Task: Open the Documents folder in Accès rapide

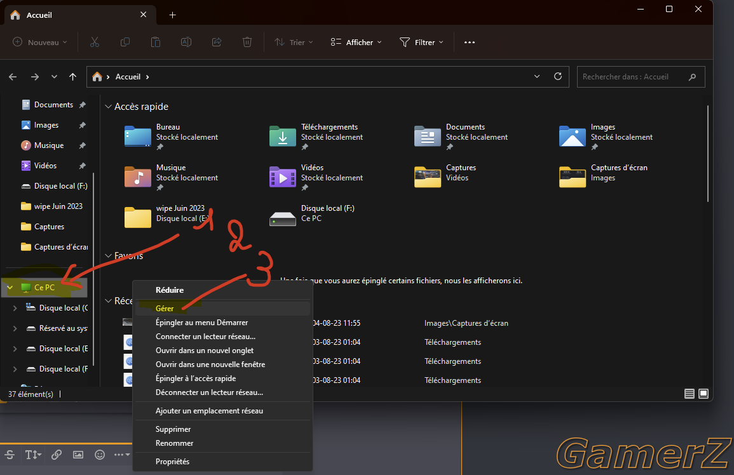Action: point(428,136)
